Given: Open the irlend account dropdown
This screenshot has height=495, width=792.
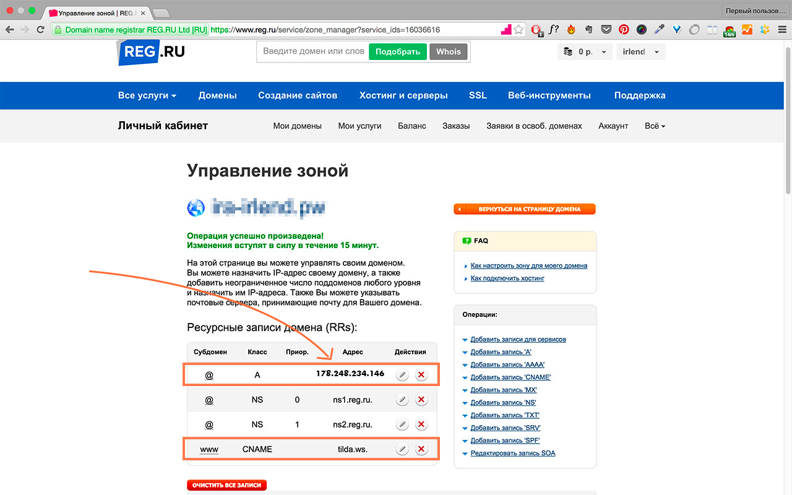Looking at the screenshot, I should coord(640,52).
